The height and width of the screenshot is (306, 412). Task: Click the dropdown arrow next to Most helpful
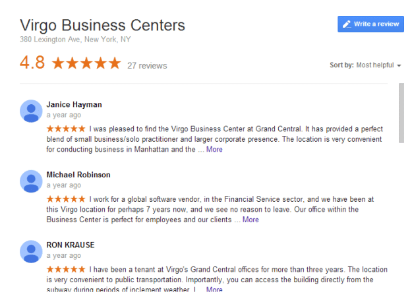399,65
